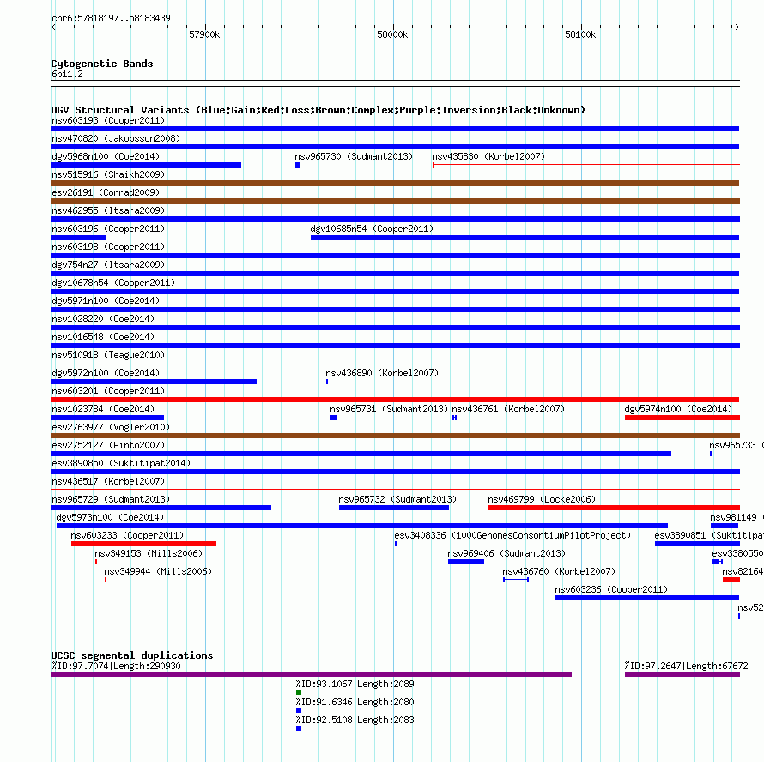This screenshot has width=764, height=762.
Task: Select the DGV Structural Variants track title
Action: 318,110
